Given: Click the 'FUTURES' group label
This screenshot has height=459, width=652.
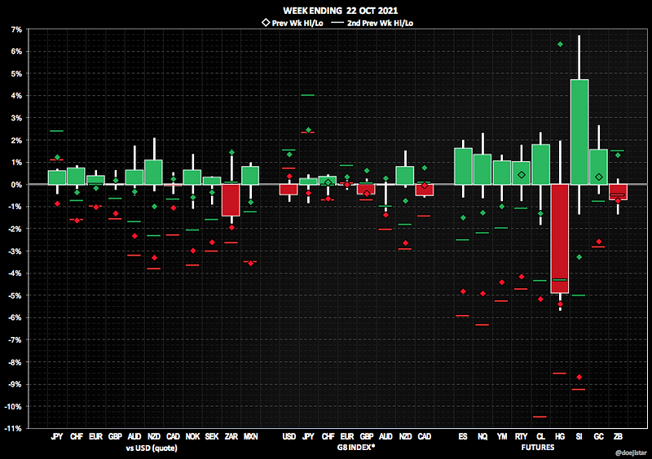Looking at the screenshot, I should [538, 448].
